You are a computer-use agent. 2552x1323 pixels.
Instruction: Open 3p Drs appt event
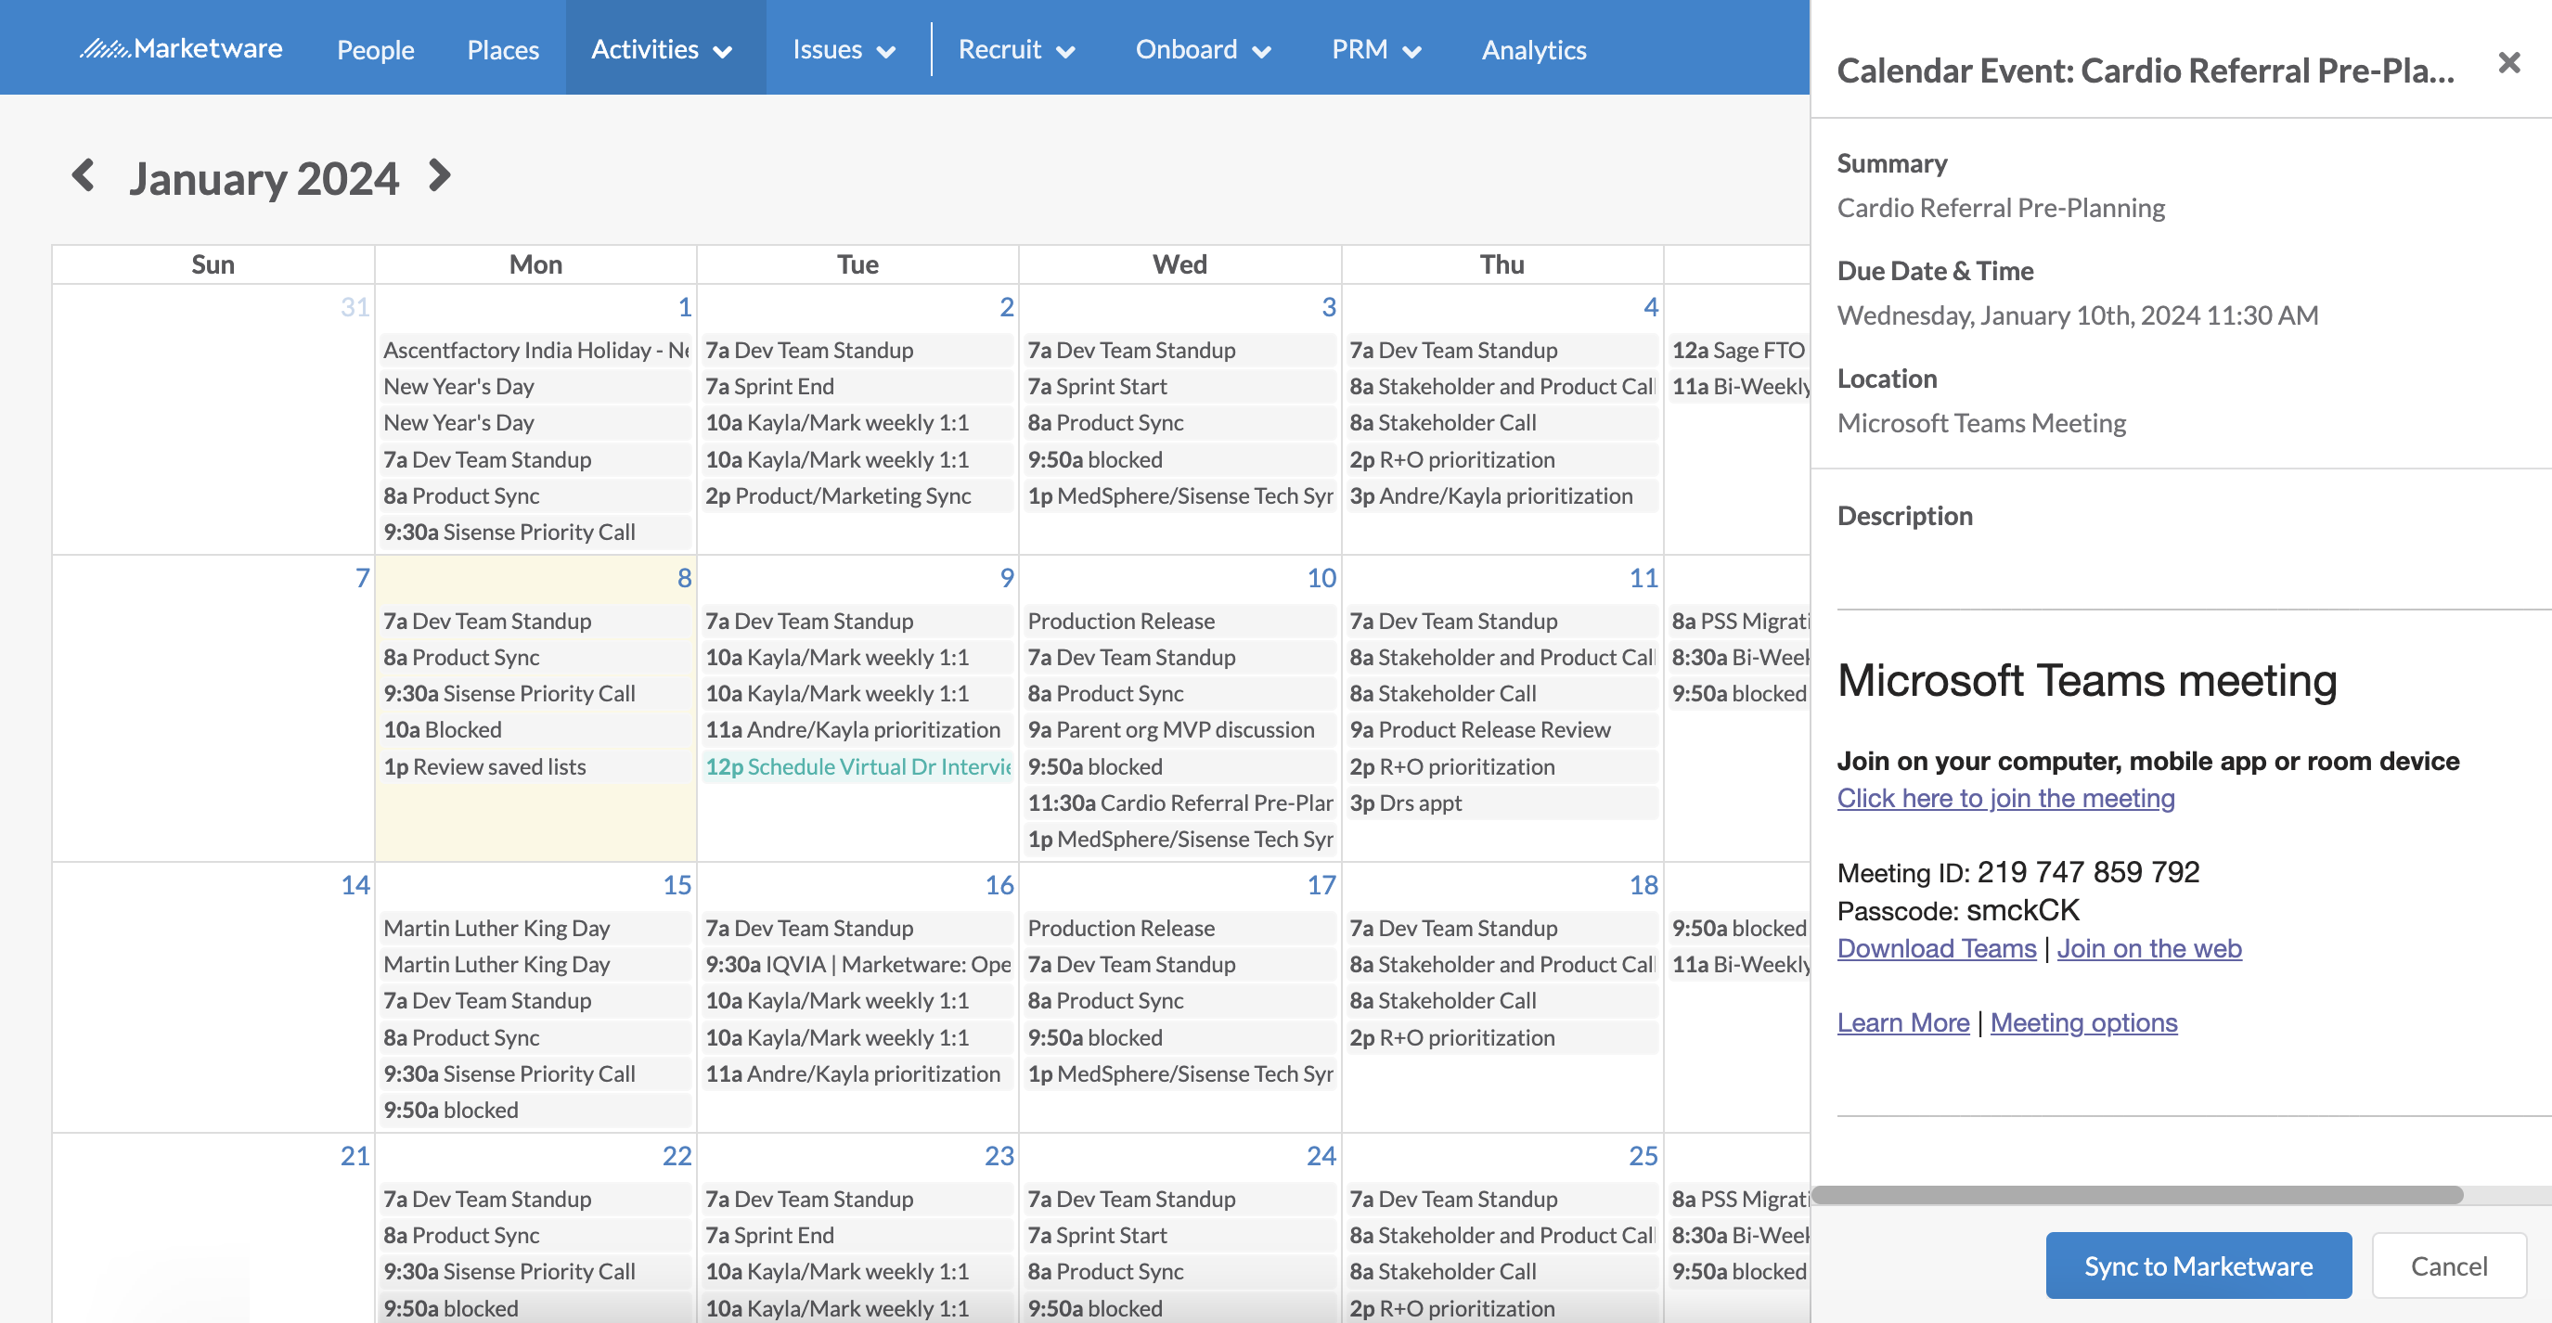1501,803
